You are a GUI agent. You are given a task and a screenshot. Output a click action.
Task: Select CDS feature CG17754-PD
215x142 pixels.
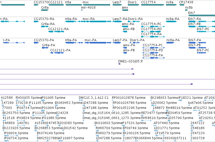[150, 53]
